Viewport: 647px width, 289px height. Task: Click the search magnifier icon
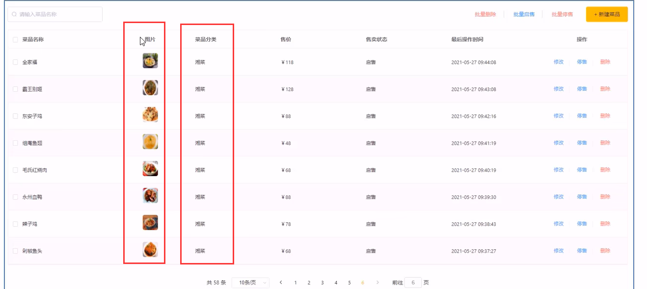pos(14,15)
